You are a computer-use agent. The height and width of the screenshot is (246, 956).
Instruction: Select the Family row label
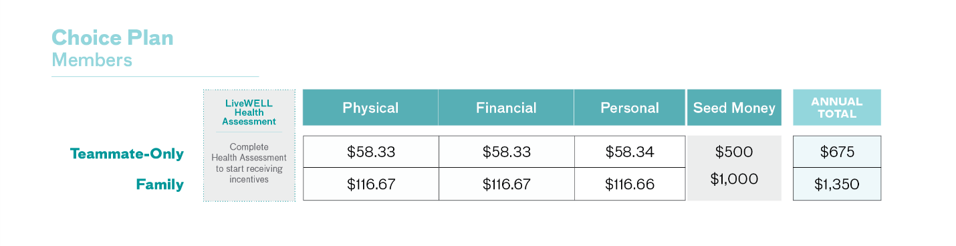[160, 184]
